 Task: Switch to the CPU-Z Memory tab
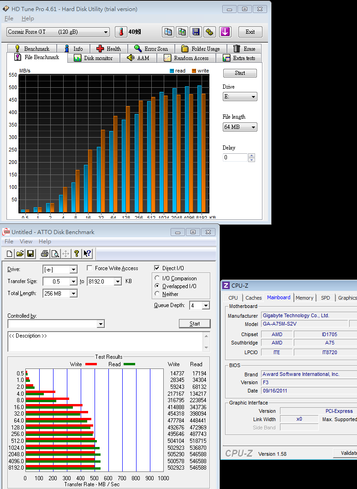pos(304,298)
